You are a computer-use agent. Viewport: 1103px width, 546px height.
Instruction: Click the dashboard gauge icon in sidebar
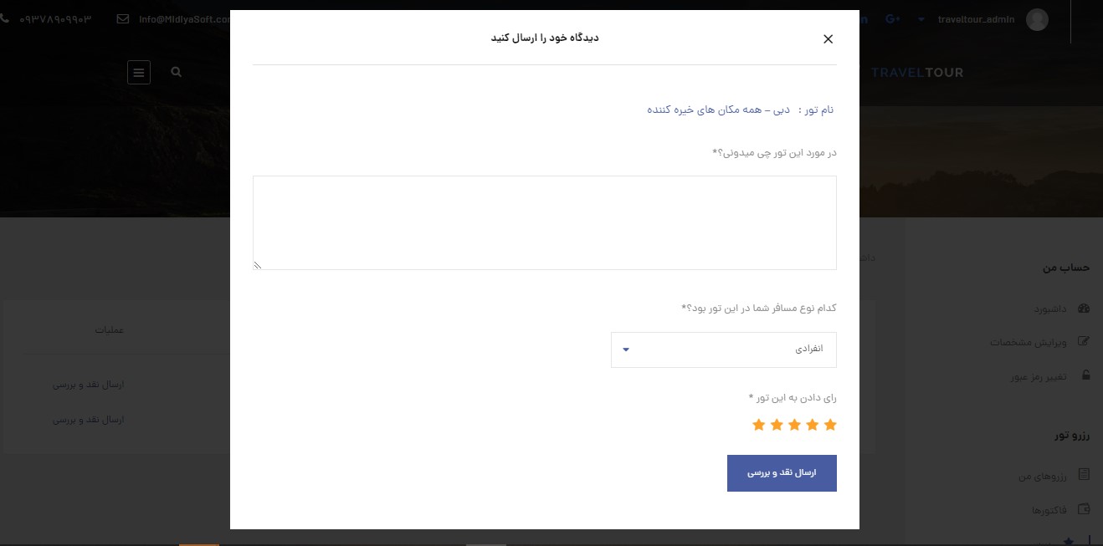click(x=1085, y=309)
